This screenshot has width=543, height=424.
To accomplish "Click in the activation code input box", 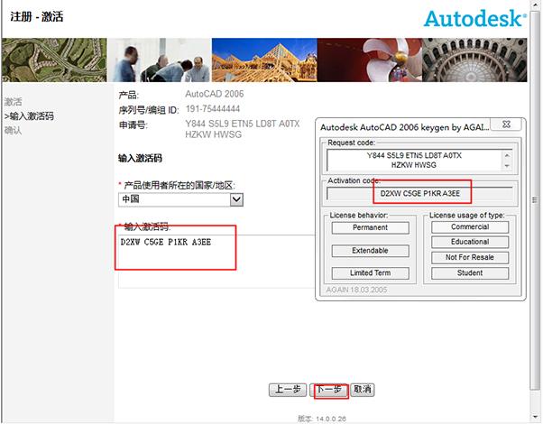I will pyautogui.click(x=216, y=262).
